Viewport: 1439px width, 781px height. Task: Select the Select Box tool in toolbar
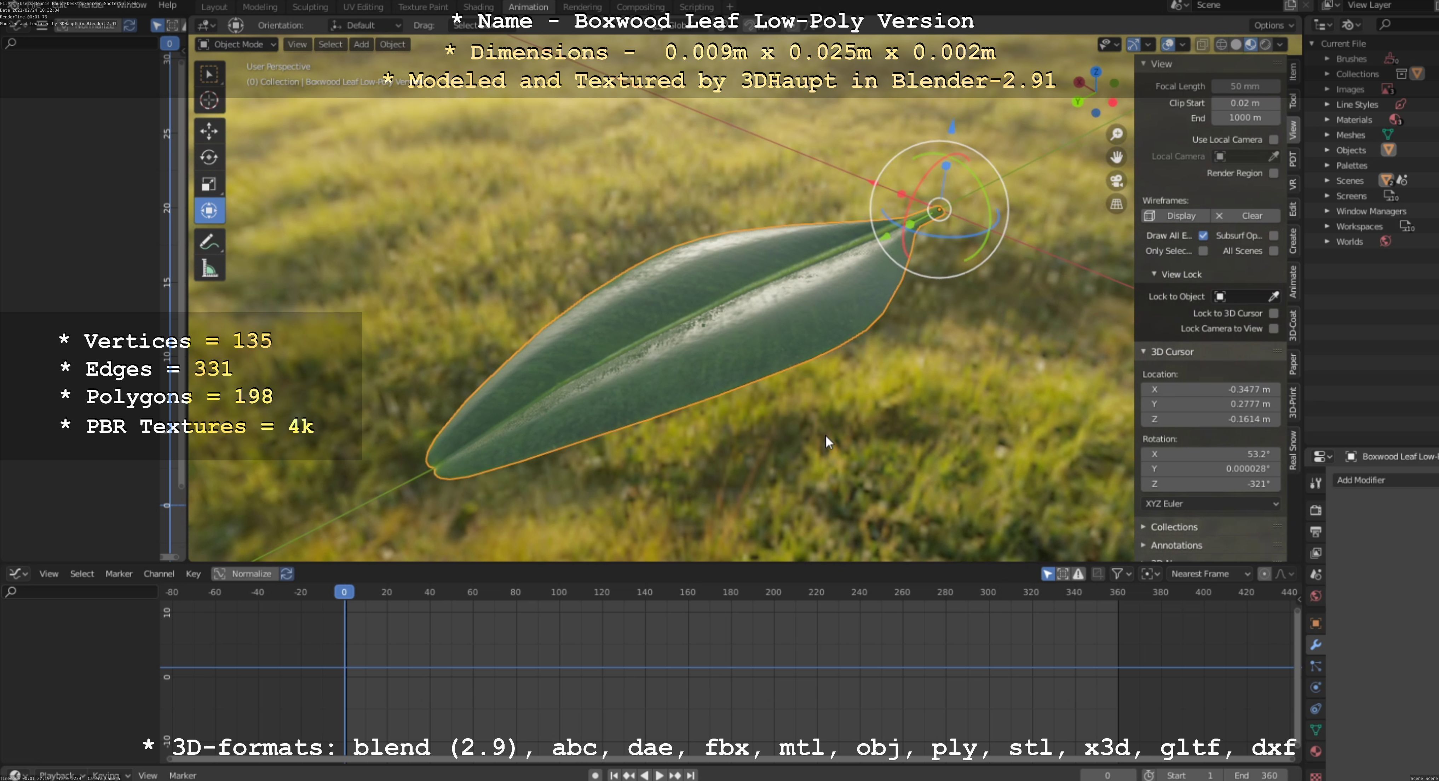tap(209, 74)
